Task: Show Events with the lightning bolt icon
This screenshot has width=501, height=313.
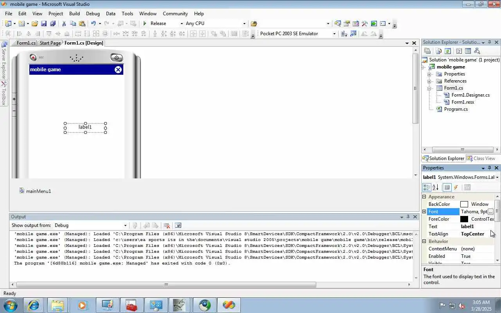Action: (x=456, y=187)
